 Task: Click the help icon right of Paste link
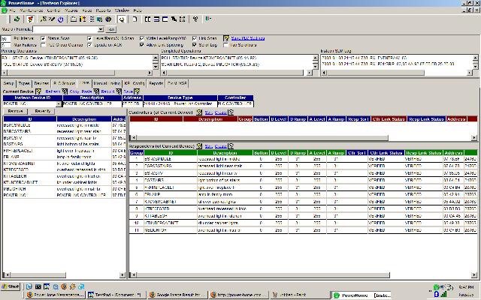pyautogui.click(x=96, y=91)
